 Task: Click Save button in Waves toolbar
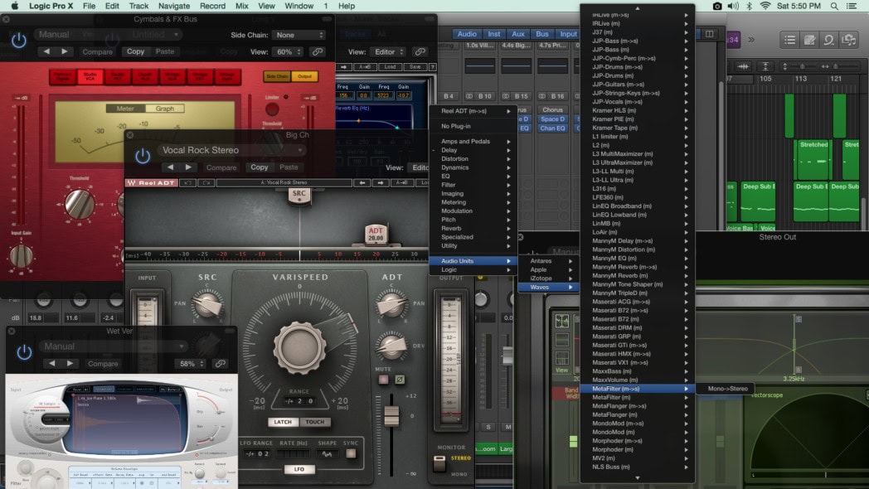[x=415, y=67]
